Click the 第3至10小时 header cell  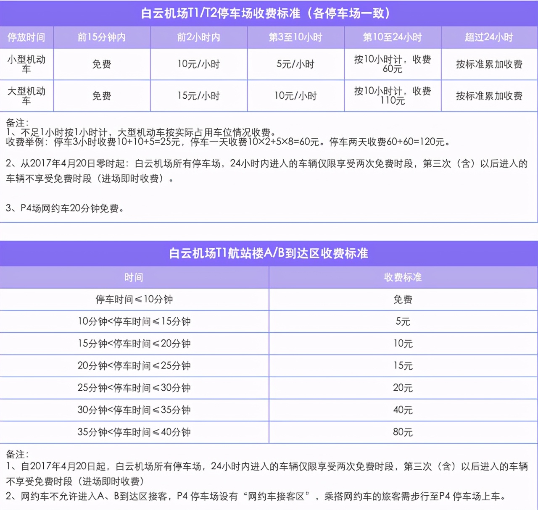[295, 37]
